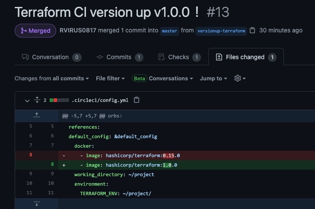Switch to the Conversation tab
This screenshot has height=209, width=315.
click(51, 57)
